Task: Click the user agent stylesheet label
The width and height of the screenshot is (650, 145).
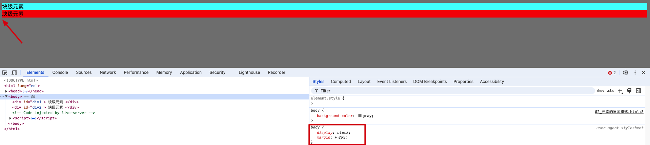Action: click(x=619, y=128)
